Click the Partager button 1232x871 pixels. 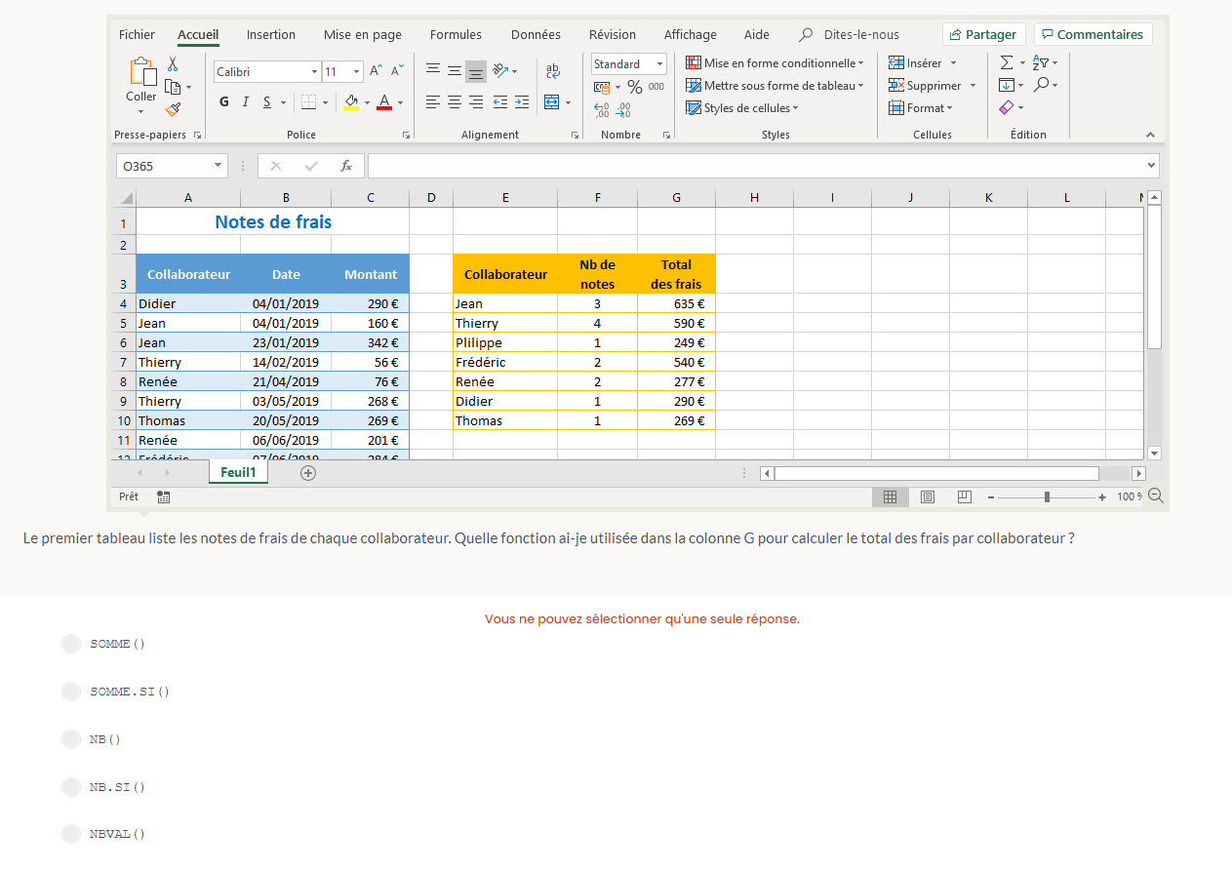coord(983,34)
